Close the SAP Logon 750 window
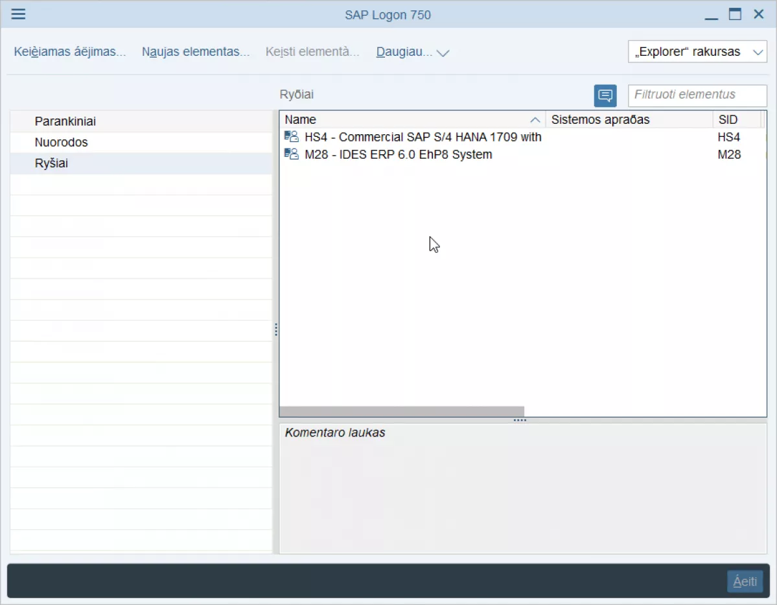777x605 pixels. pos(759,14)
